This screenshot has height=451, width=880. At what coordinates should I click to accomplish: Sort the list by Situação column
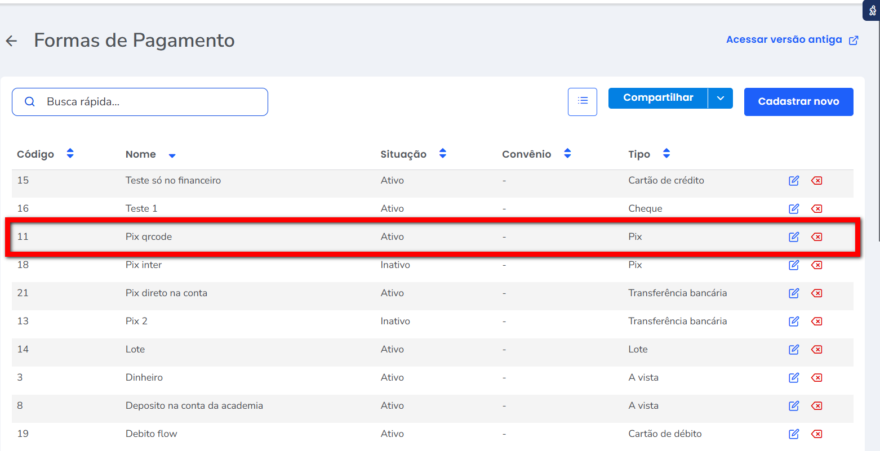tap(442, 154)
